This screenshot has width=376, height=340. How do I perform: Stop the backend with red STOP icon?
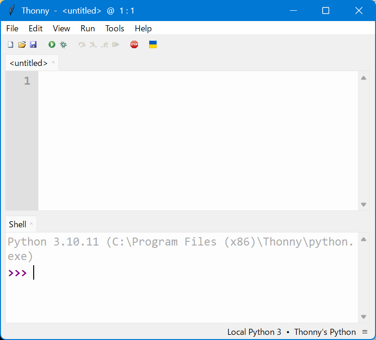click(134, 44)
